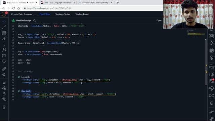Open ideas stream icon with notification badge
This screenshot has height=121, width=215.
click(x=211, y=81)
